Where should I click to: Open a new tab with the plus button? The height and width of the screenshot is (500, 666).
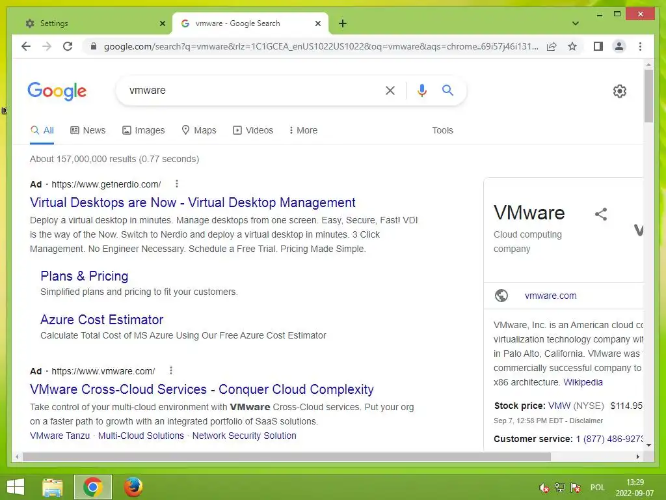pyautogui.click(x=343, y=23)
